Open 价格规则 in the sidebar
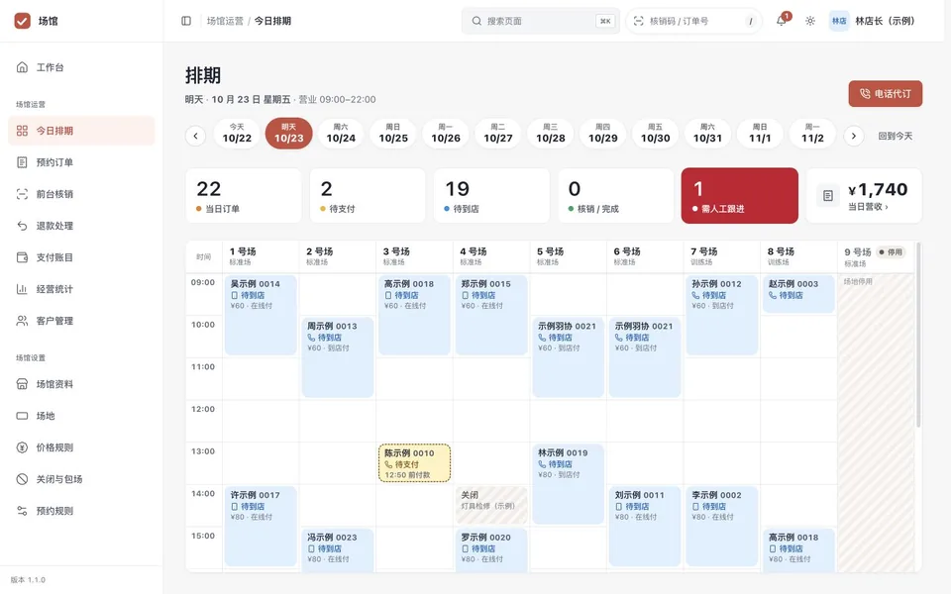This screenshot has width=951, height=594. click(81, 447)
